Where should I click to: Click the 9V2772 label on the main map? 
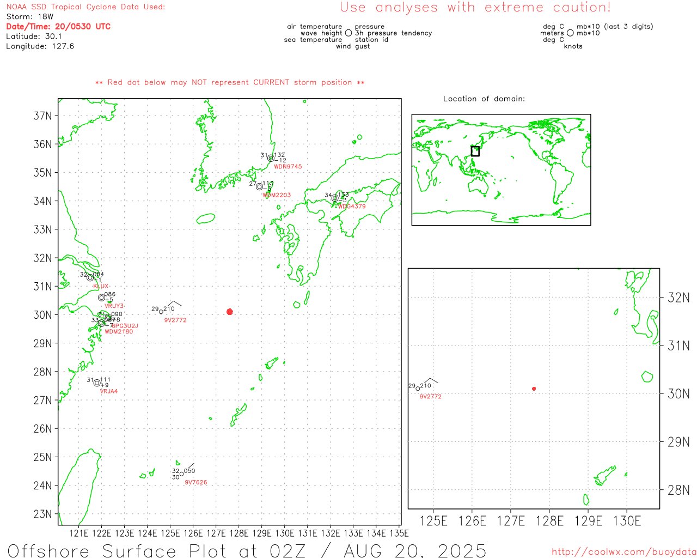click(175, 320)
